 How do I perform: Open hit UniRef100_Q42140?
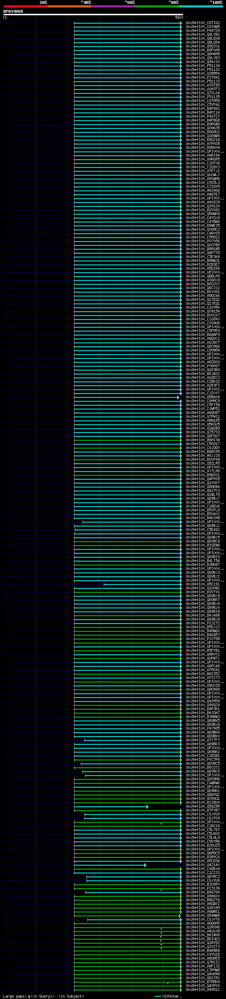(x=203, y=865)
